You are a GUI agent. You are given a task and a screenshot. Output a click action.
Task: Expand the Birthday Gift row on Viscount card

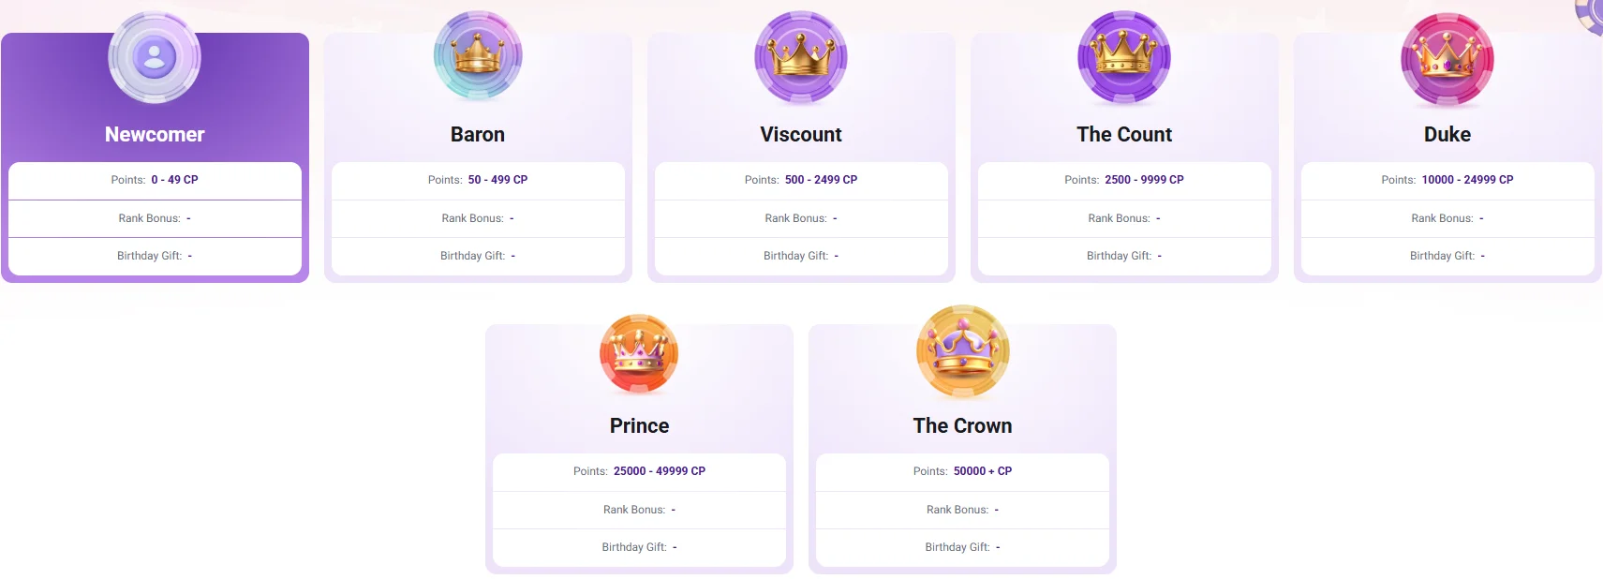[x=801, y=255]
